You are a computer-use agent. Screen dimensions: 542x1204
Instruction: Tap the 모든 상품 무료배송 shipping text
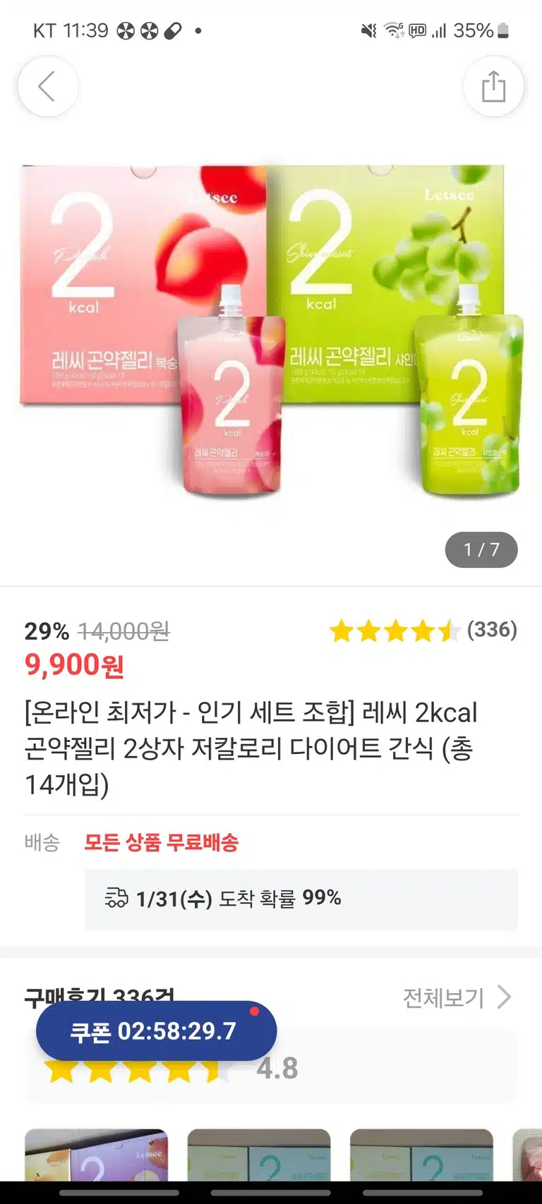coord(162,842)
